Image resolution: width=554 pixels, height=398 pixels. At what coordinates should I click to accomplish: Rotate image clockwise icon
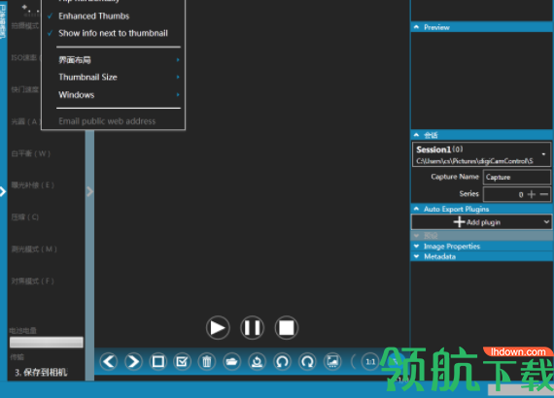coord(307,362)
